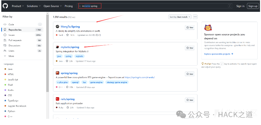
Task: Click the strategy-game-engine topic tag
Action: click(x=117, y=82)
